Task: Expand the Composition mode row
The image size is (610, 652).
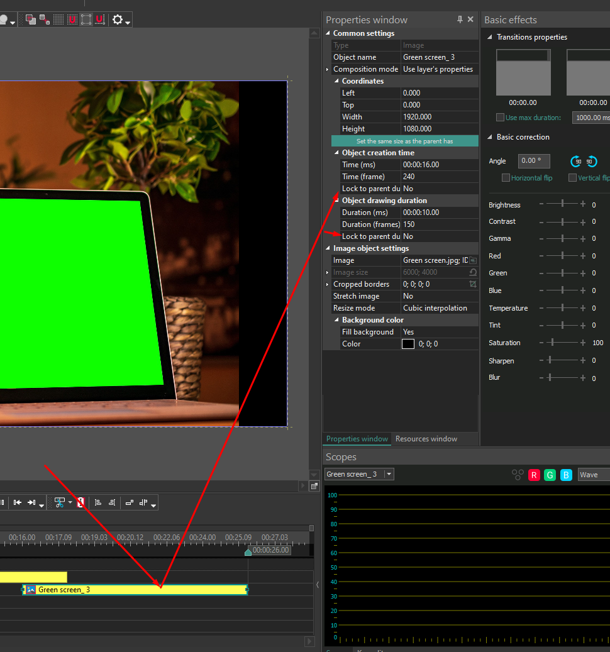Action: 327,69
